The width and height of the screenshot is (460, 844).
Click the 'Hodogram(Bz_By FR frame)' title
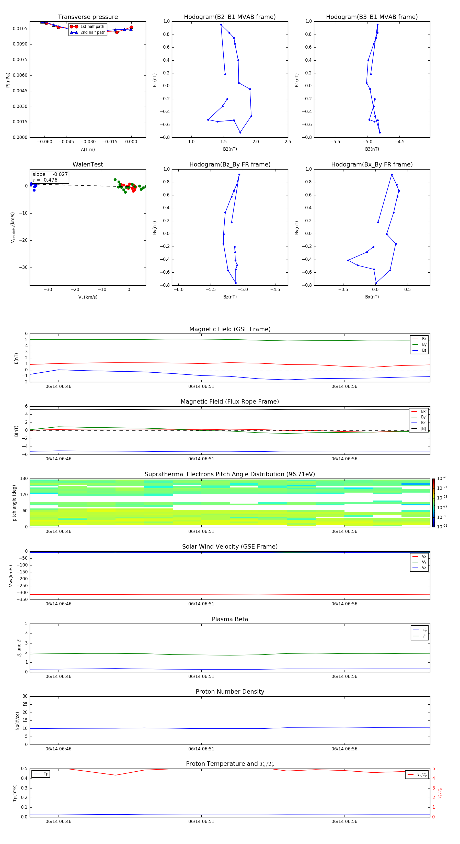pyautogui.click(x=230, y=164)
